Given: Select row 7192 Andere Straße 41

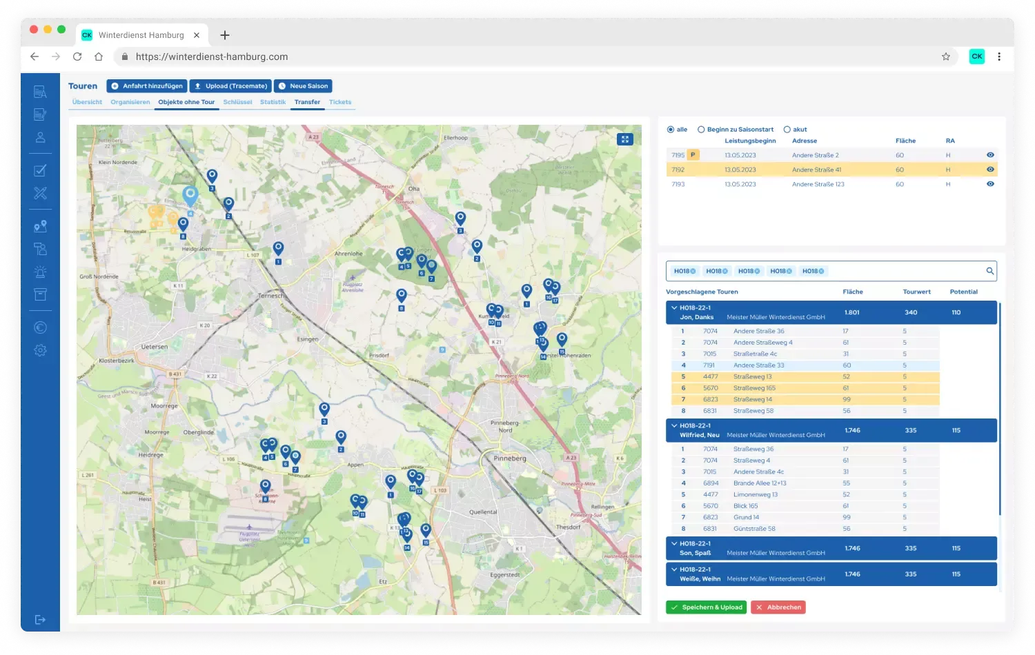Looking at the screenshot, I should 832,170.
